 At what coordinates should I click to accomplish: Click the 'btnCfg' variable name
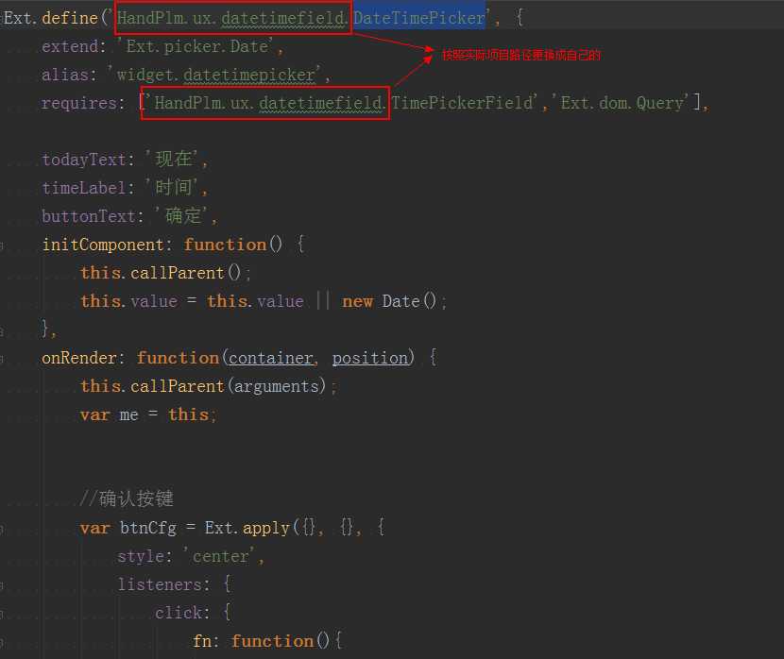pos(148,528)
